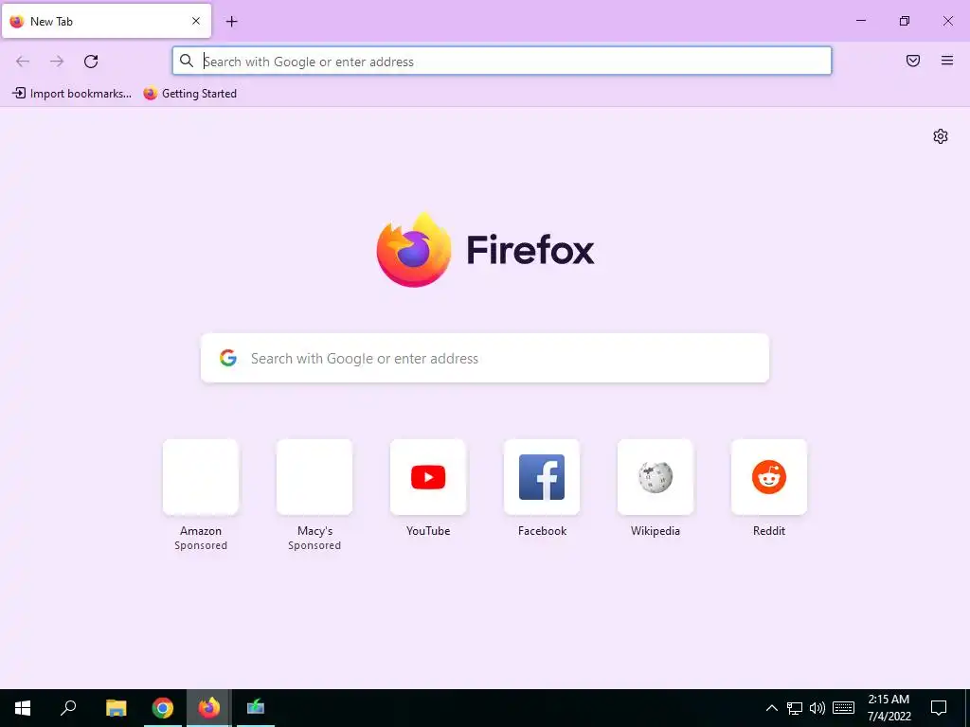Click the Google logo in search box
970x727 pixels.
228,358
